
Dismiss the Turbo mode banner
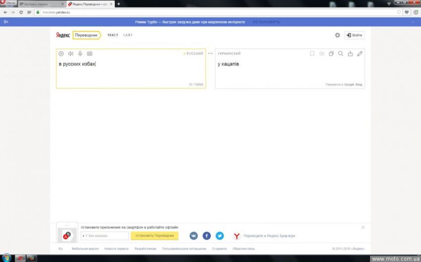(413, 22)
